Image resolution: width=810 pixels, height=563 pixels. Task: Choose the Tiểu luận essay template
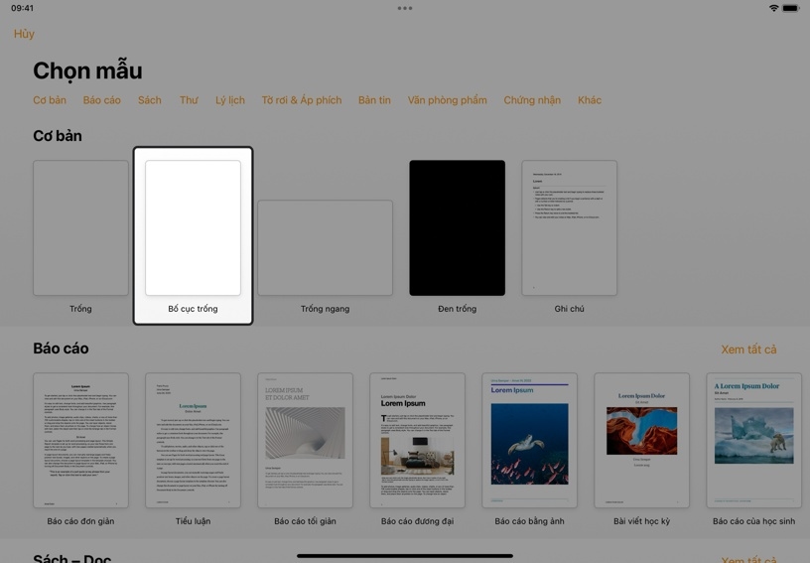point(193,440)
